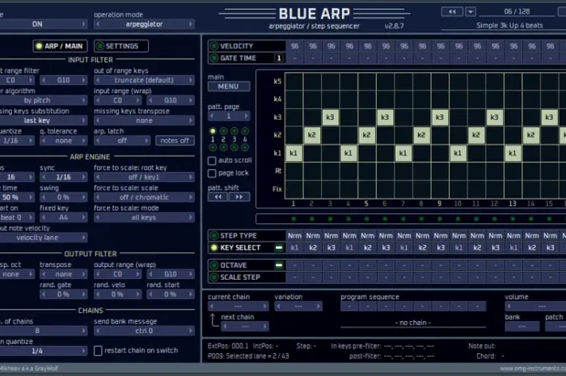This screenshot has width=566, height=376.
Task: Adjust the rand. velo 0 % control
Action: [117, 294]
